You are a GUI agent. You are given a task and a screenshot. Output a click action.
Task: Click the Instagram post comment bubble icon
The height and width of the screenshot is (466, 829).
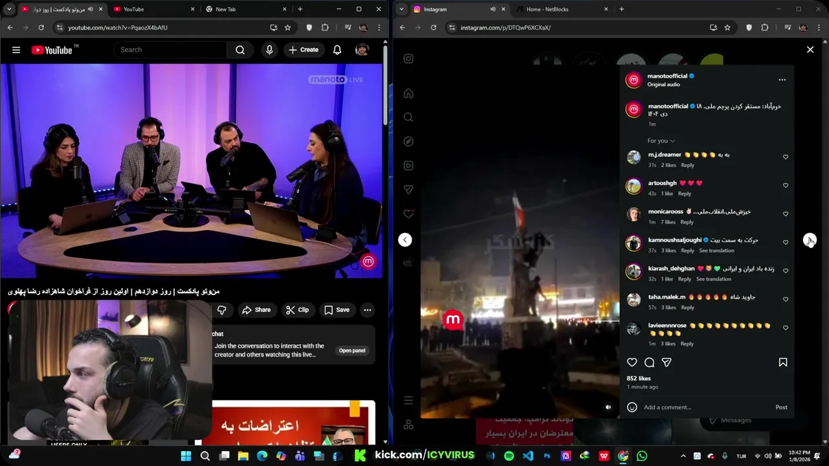[649, 362]
